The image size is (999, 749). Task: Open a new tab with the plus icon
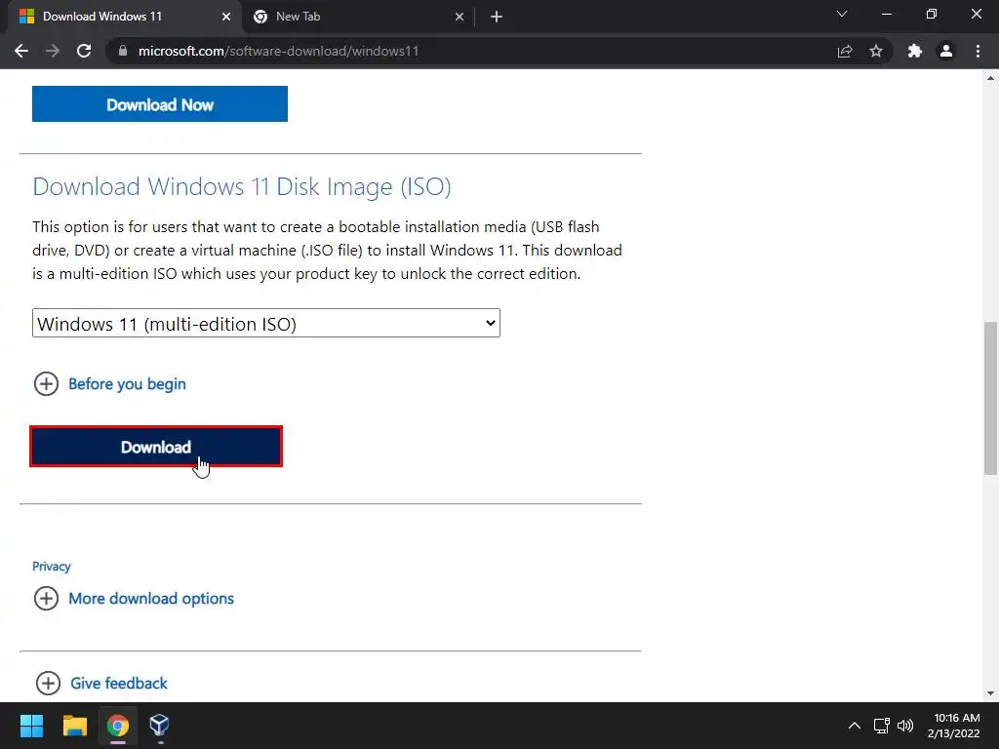coord(497,17)
